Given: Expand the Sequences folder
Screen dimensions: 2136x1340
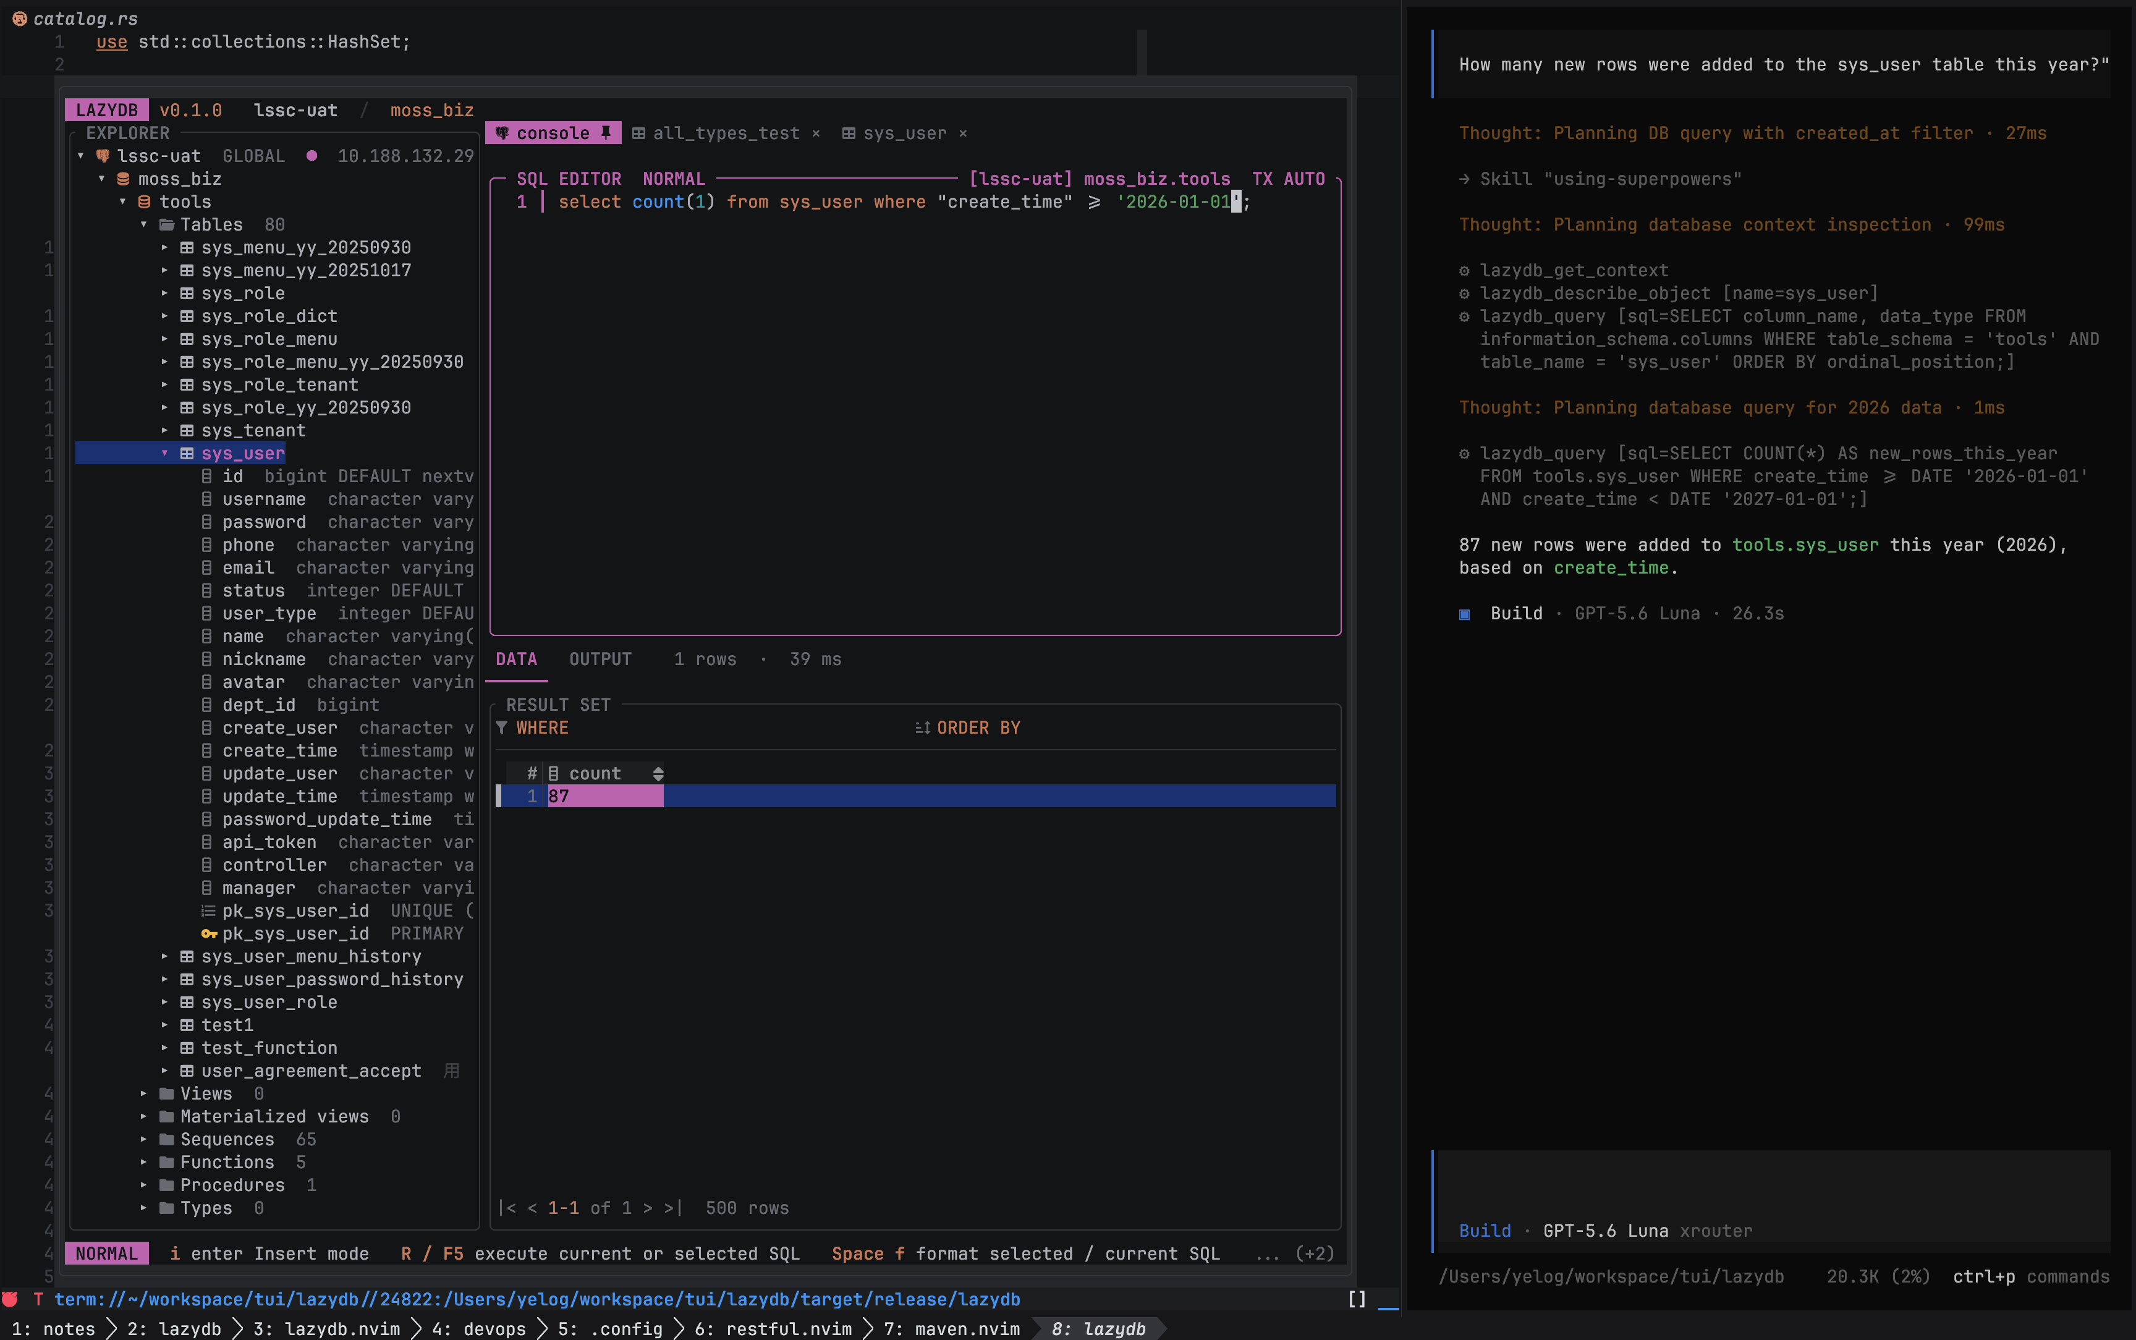Looking at the screenshot, I should (x=143, y=1140).
